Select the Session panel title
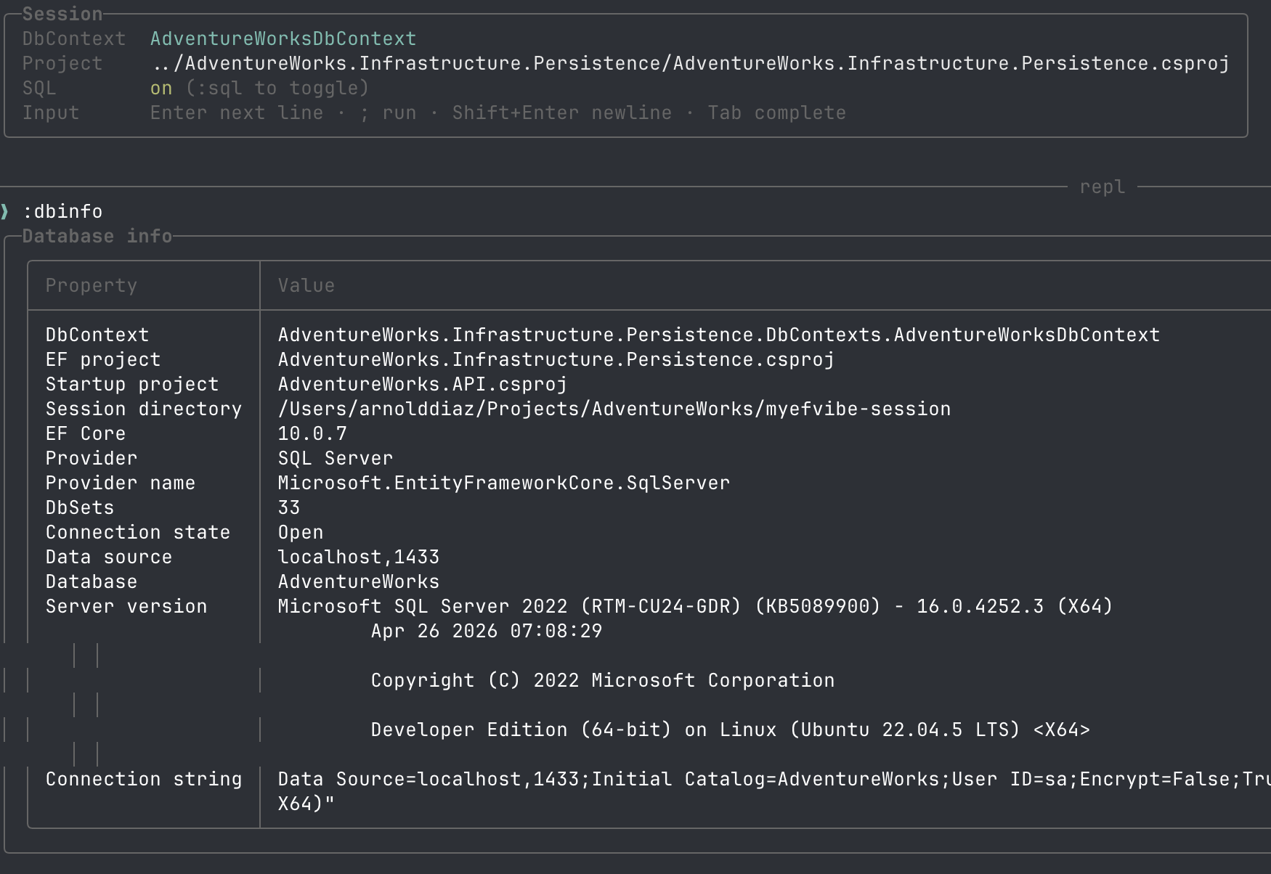1271x874 pixels. [x=62, y=14]
